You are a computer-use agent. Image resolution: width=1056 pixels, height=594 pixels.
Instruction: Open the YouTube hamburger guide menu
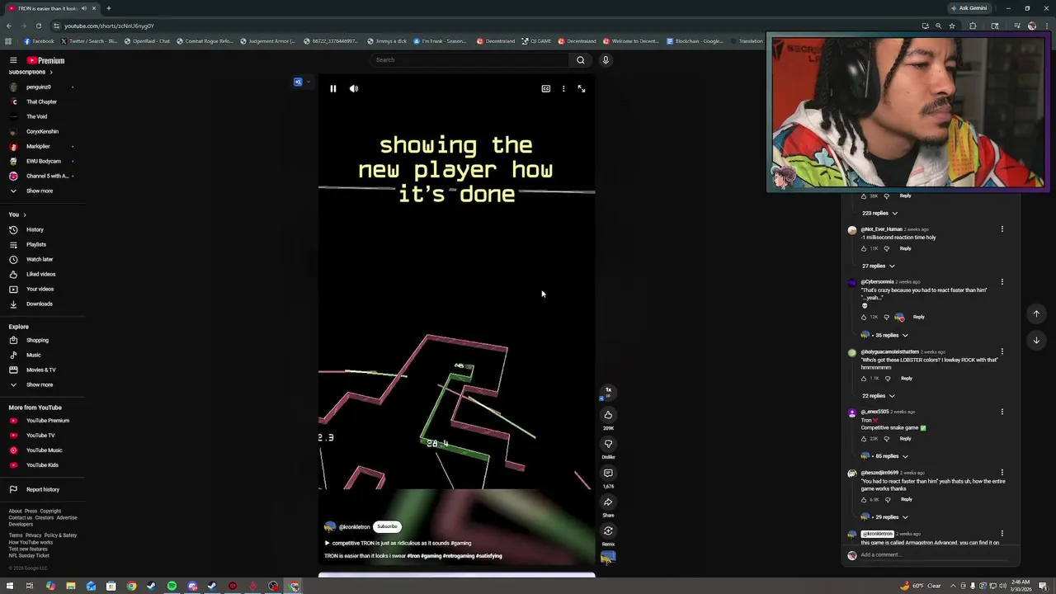(13, 60)
